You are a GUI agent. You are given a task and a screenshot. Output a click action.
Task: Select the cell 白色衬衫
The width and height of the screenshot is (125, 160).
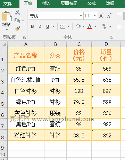(x=26, y=91)
